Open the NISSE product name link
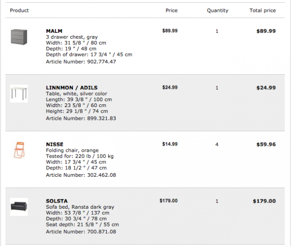The height and width of the screenshot is (246, 292). tap(55, 144)
